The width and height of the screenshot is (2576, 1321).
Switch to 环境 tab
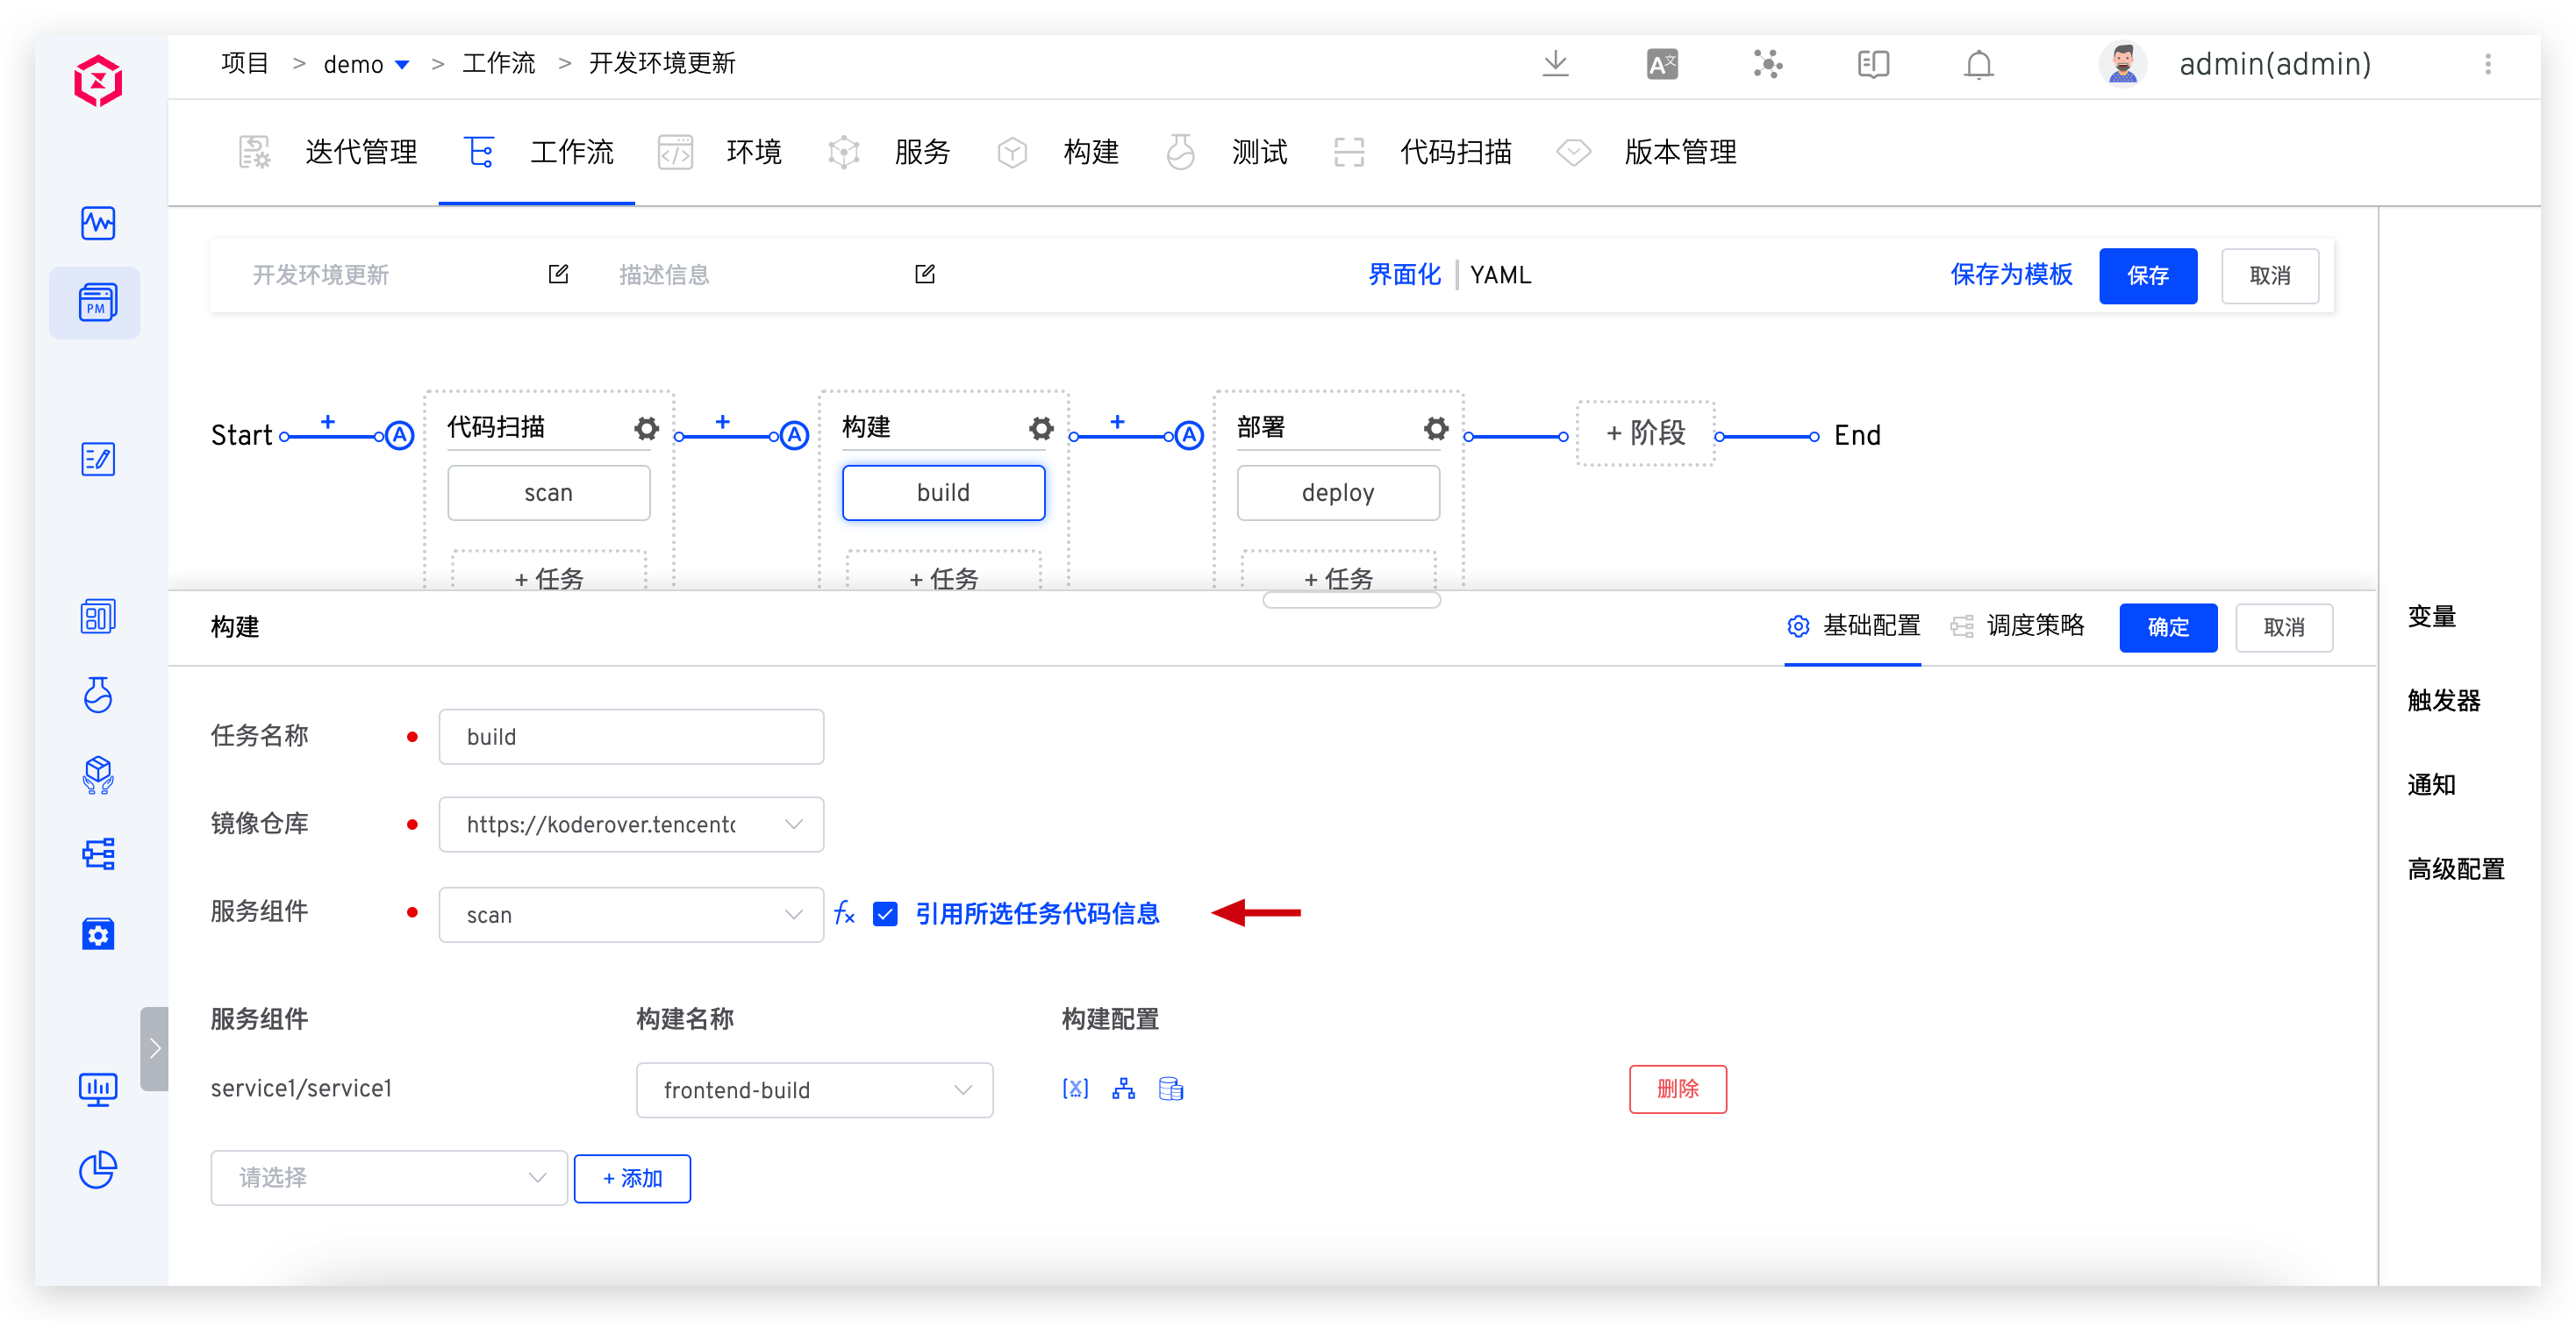pos(720,152)
